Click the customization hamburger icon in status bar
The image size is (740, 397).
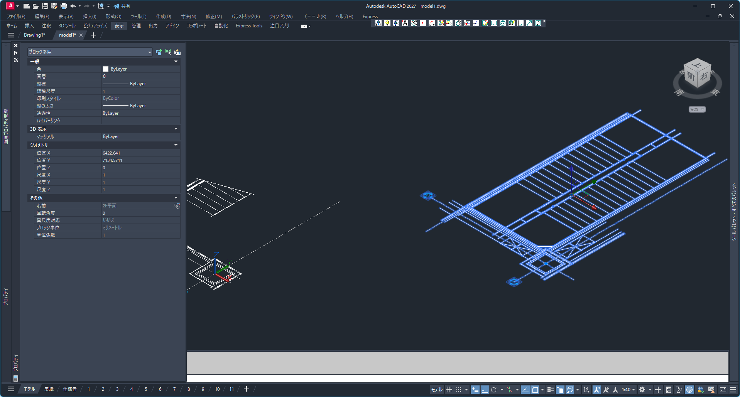[x=733, y=390]
